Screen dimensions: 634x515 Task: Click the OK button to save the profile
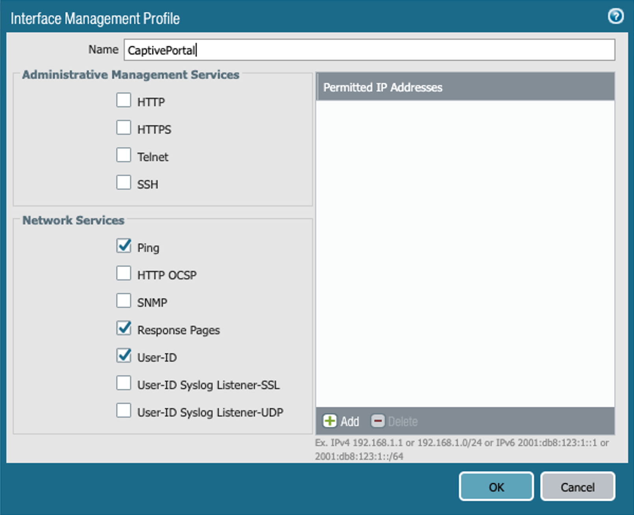point(496,487)
